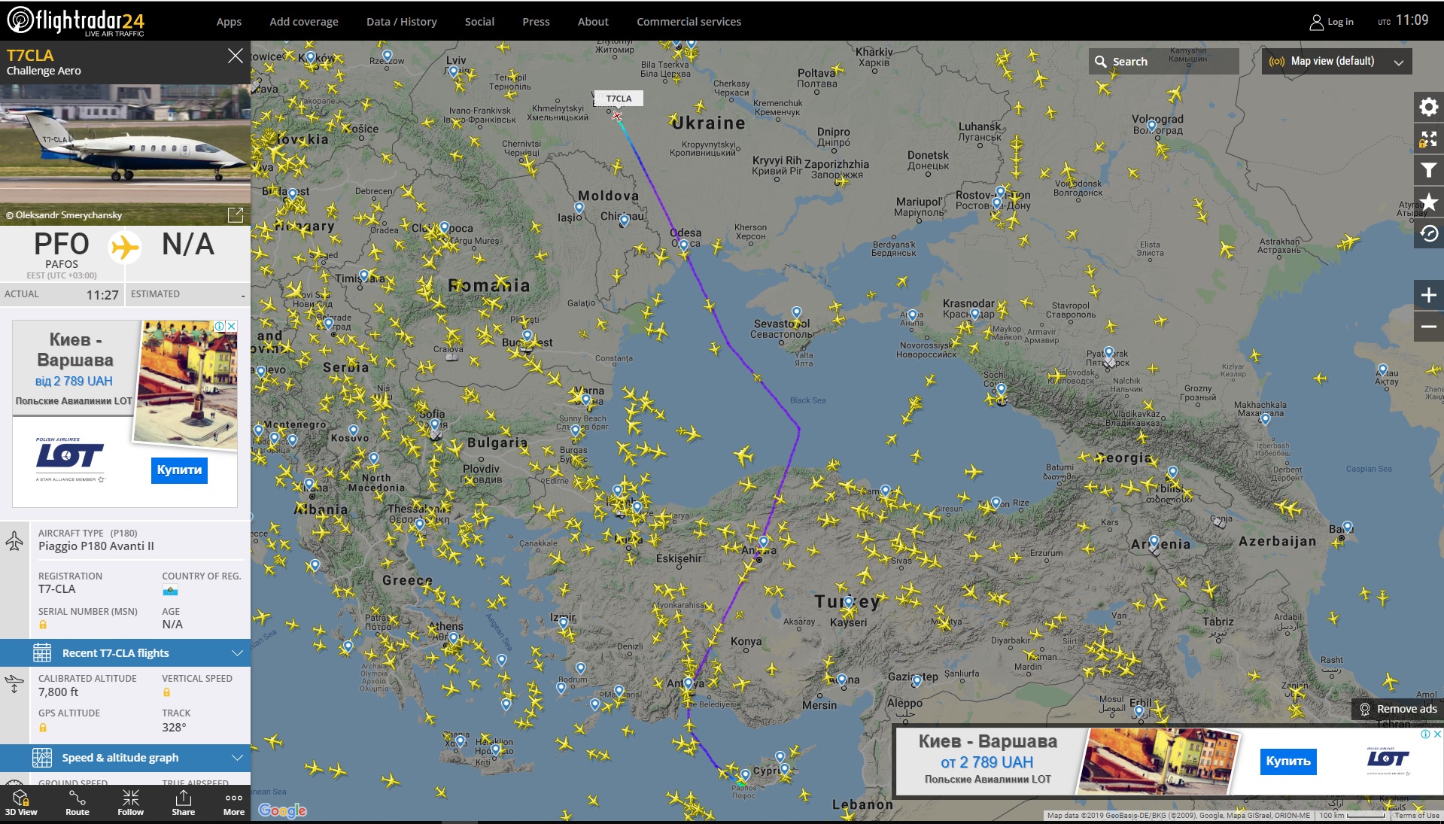Open Map view (default) dropdown
Image resolution: width=1444 pixels, height=824 pixels.
coord(1336,62)
